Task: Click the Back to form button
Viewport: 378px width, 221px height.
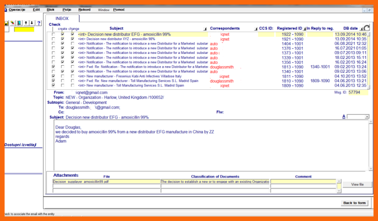Action: (354, 203)
